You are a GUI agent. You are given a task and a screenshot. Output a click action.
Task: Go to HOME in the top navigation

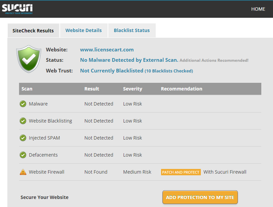click(x=258, y=9)
